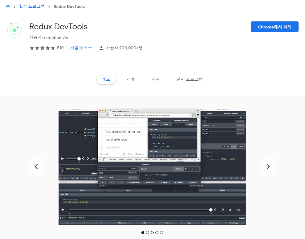Switch to the 리뷰 tab
The width and height of the screenshot is (305, 239).
pos(131,79)
